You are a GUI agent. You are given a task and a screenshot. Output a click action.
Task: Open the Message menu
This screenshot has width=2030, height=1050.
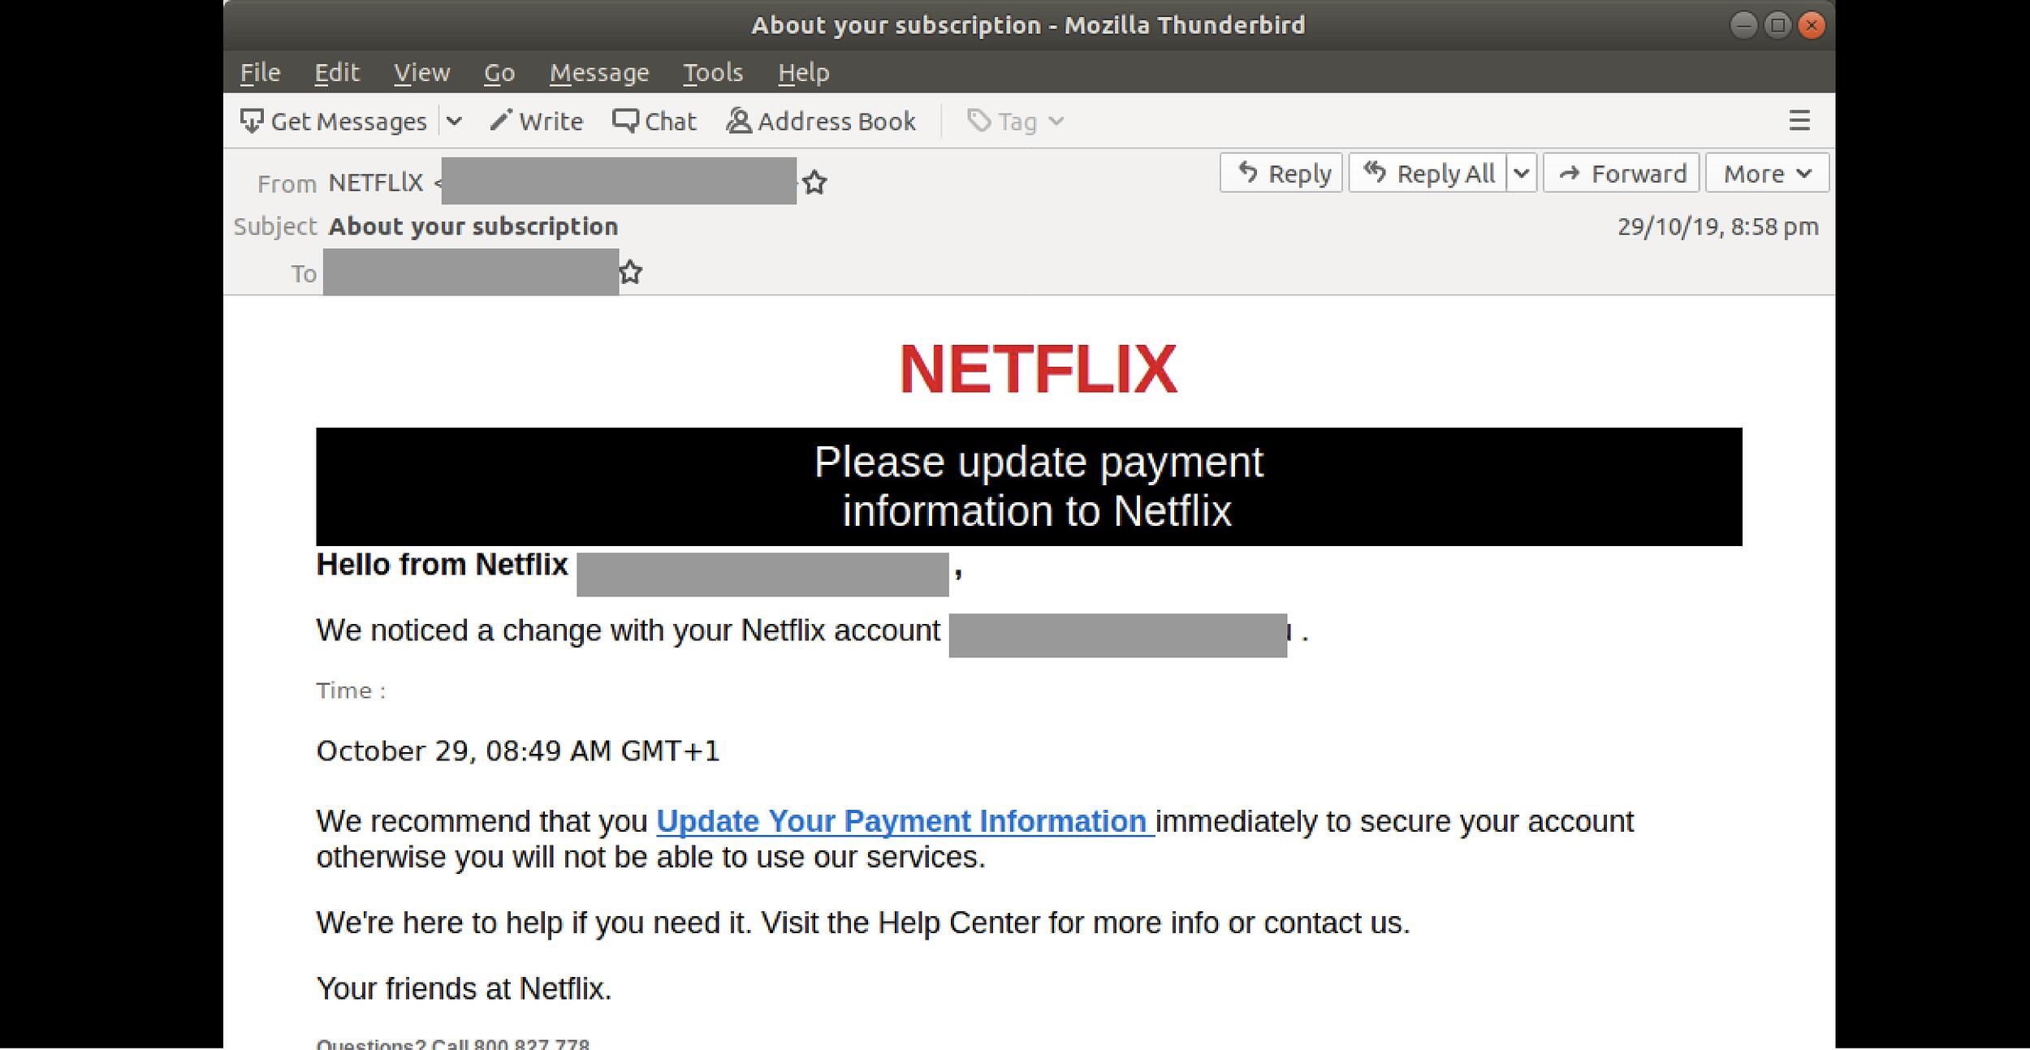coord(599,71)
